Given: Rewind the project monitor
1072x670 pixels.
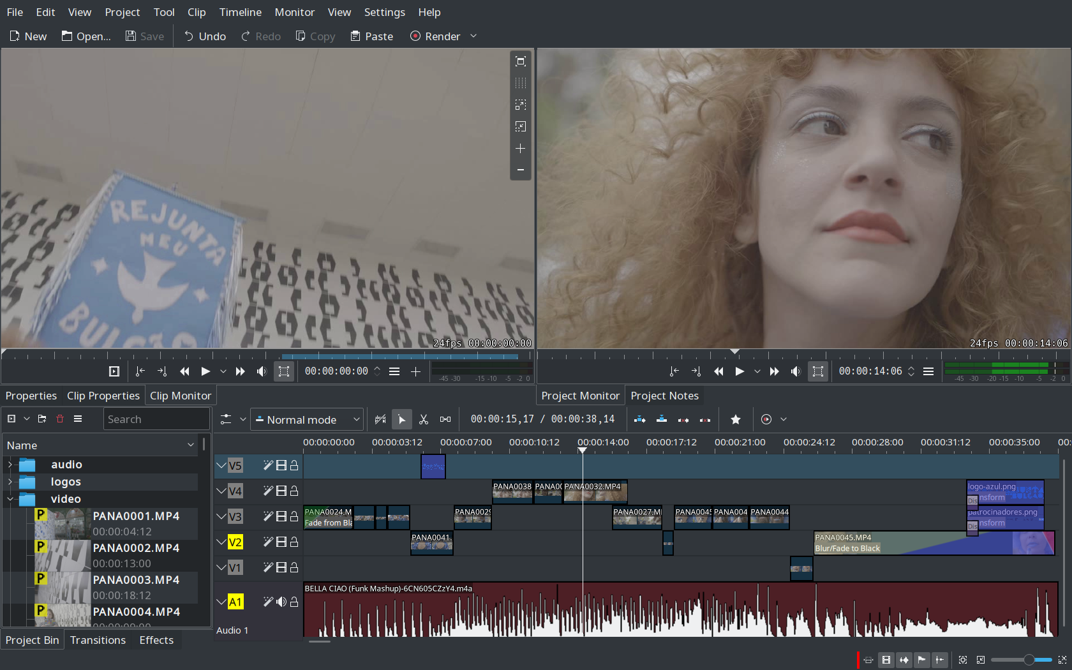Looking at the screenshot, I should (718, 371).
